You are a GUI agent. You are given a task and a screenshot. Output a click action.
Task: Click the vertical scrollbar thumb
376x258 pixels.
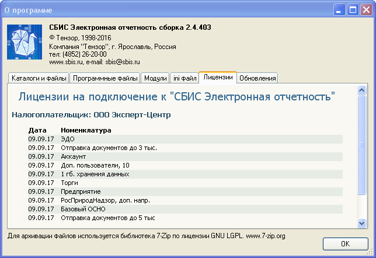[x=361, y=145]
